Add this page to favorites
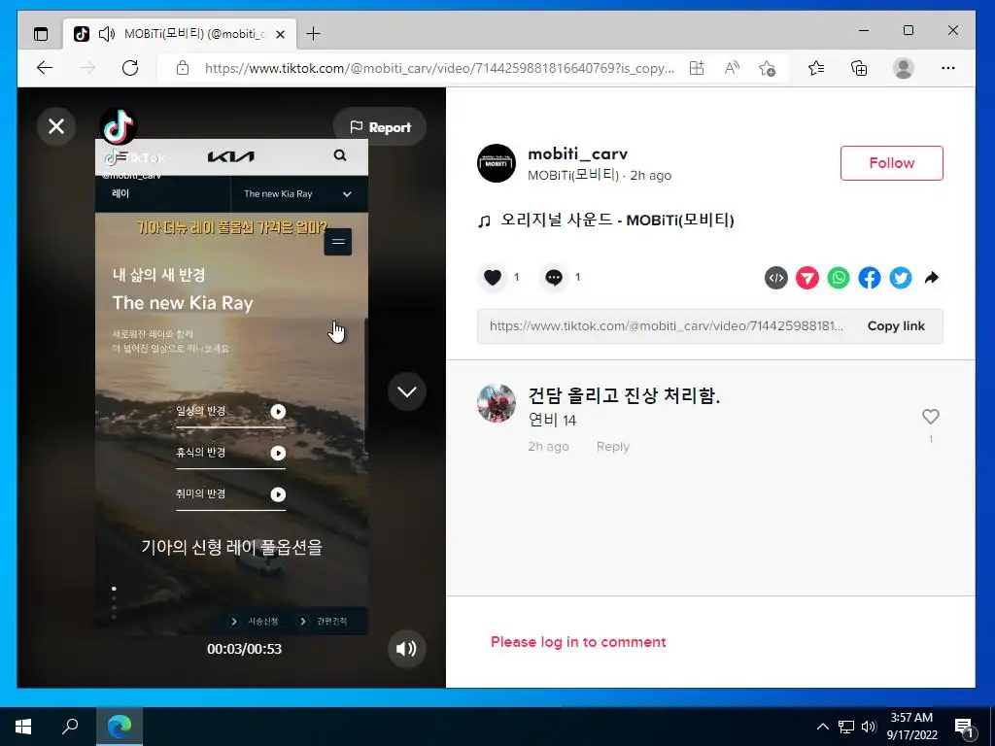This screenshot has height=746, width=995. tap(767, 69)
